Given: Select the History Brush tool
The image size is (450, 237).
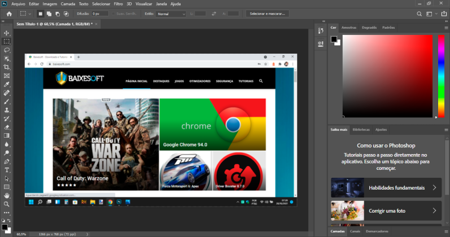Looking at the screenshot, I should [x=7, y=119].
